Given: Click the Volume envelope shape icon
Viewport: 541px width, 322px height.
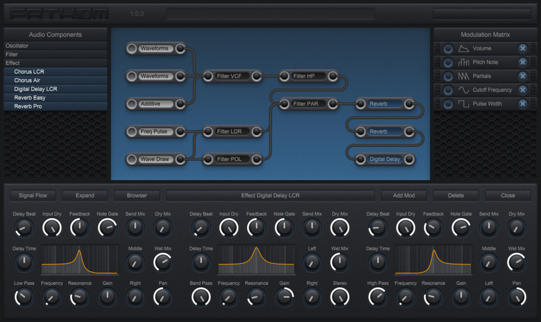Looking at the screenshot, I should click(464, 49).
